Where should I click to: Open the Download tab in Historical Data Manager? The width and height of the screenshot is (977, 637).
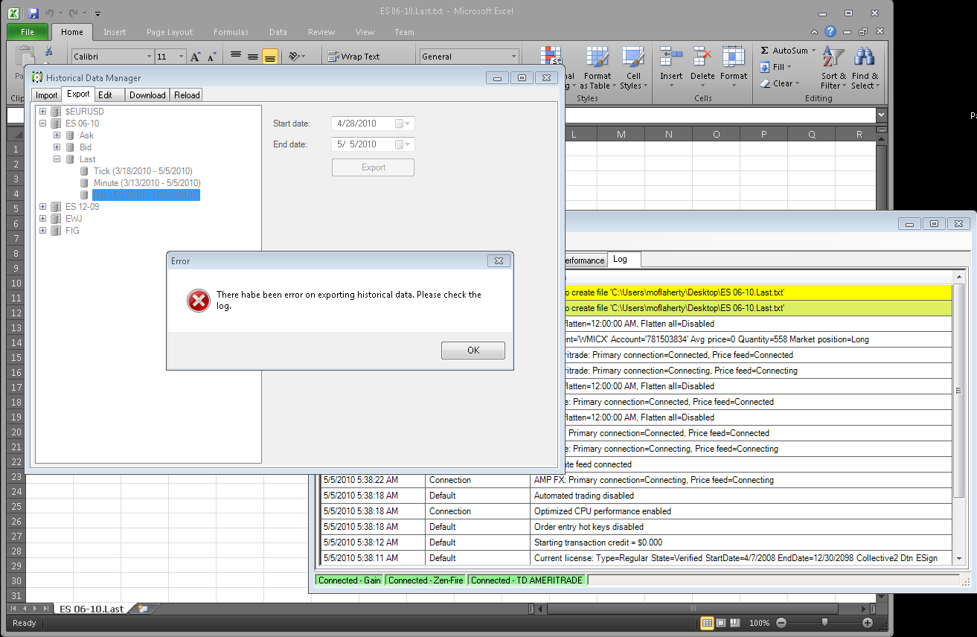pos(147,95)
